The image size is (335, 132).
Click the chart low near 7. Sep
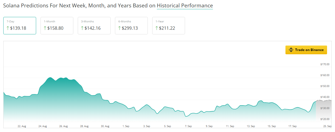click(186, 116)
